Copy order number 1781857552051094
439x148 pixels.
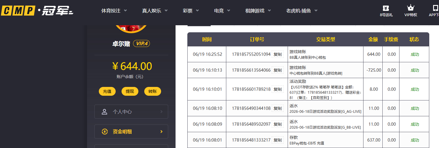pyautogui.click(x=278, y=54)
